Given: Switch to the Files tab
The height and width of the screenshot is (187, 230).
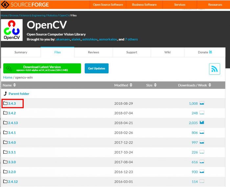Looking at the screenshot, I should click(x=57, y=52).
